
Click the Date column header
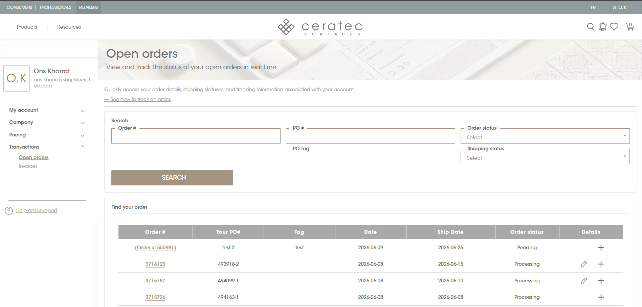pyautogui.click(x=371, y=232)
